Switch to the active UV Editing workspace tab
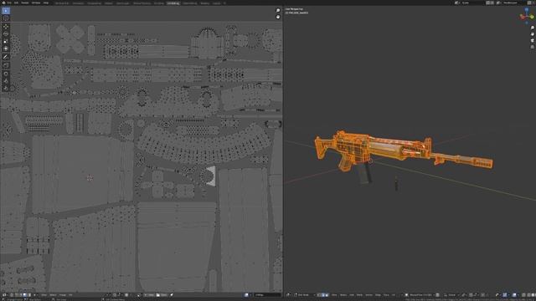Viewport: 536px width, 301px height. tap(173, 3)
